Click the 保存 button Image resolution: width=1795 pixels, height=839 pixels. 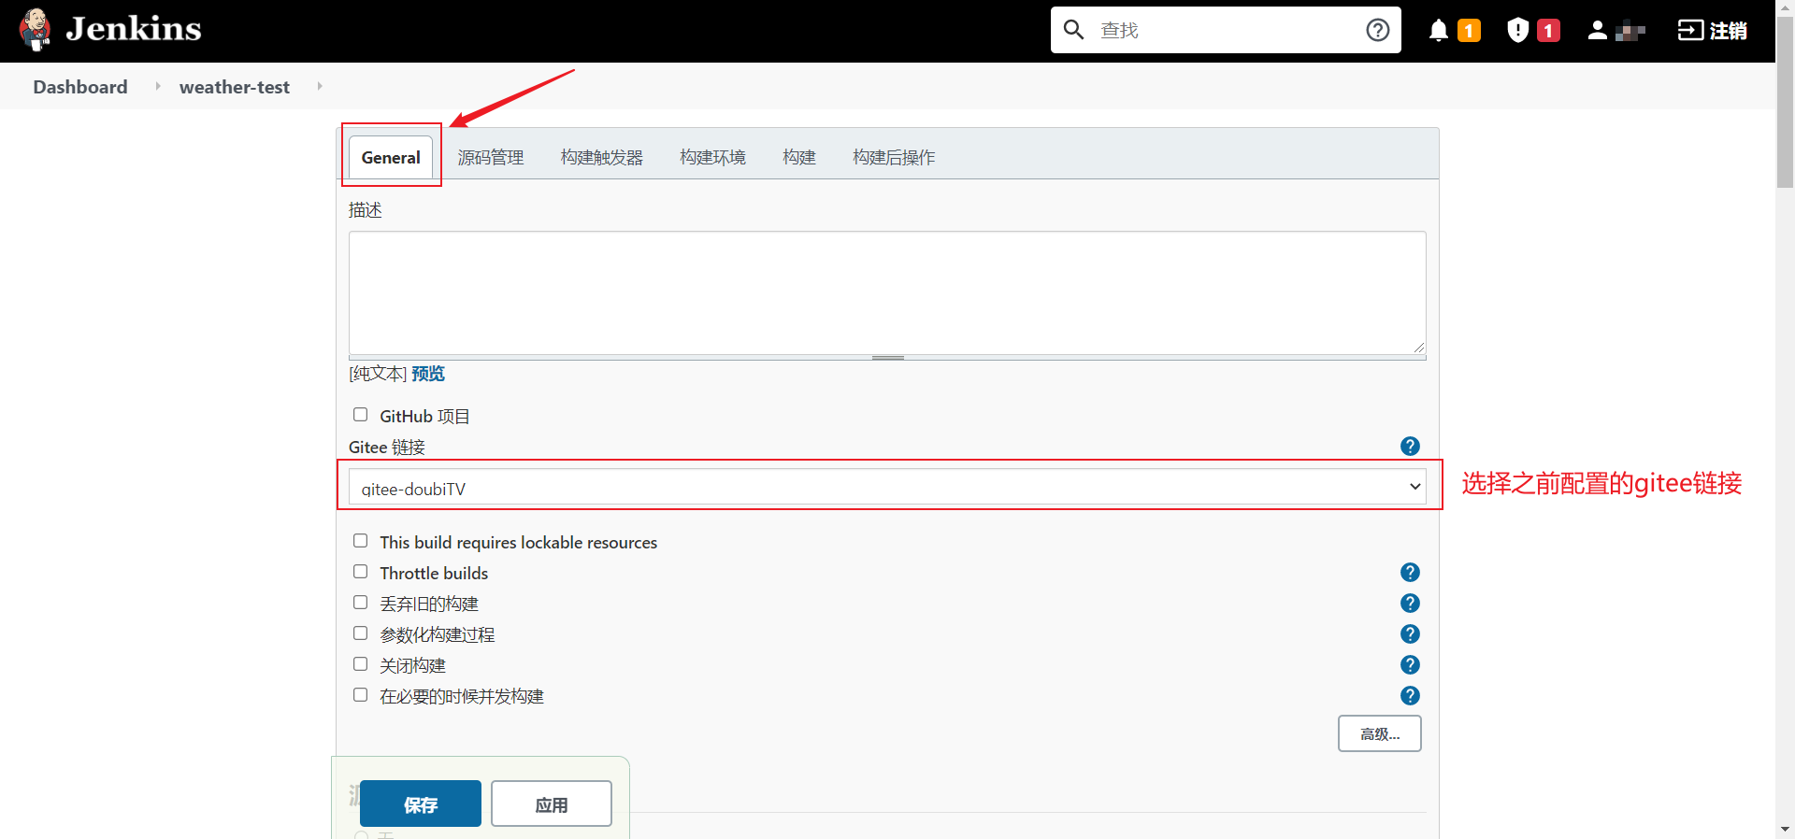click(x=420, y=804)
